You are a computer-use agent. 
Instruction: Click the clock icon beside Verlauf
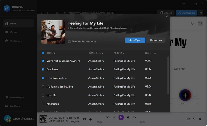tap(7, 32)
